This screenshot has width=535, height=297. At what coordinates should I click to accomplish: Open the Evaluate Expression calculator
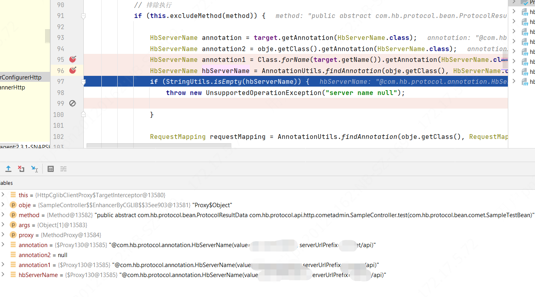(51, 169)
